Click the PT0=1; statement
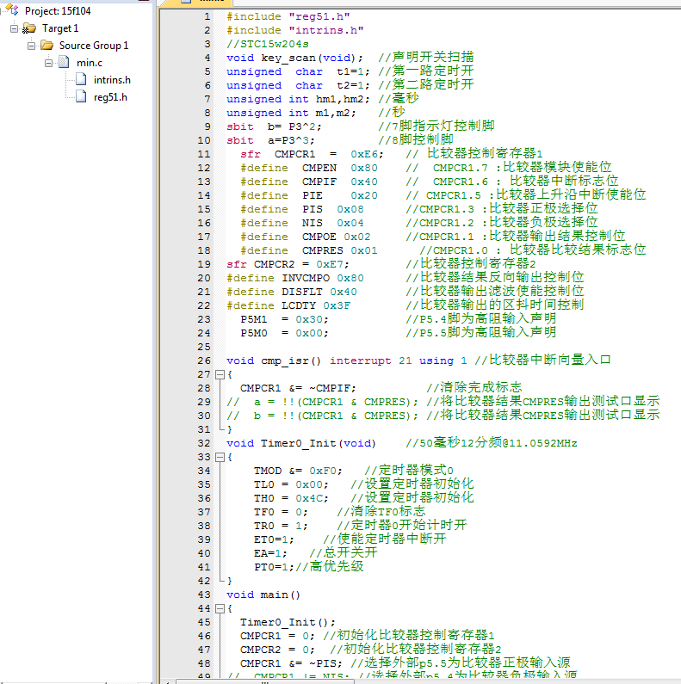This screenshot has height=684, width=681. [x=274, y=567]
